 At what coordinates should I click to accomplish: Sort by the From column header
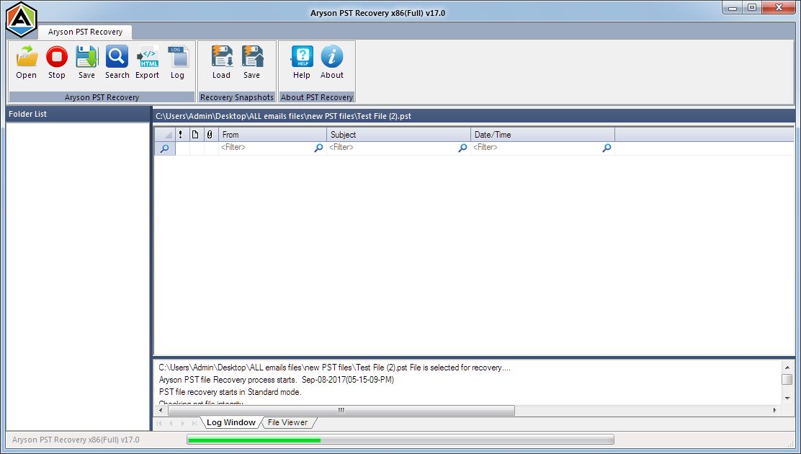pos(273,135)
